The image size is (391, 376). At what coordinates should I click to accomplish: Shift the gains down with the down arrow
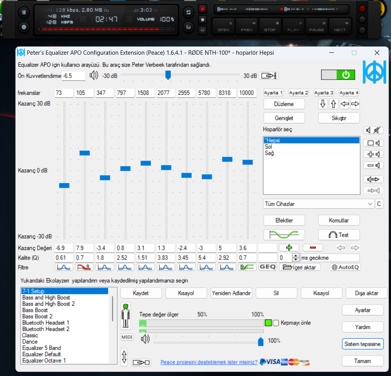click(x=323, y=104)
